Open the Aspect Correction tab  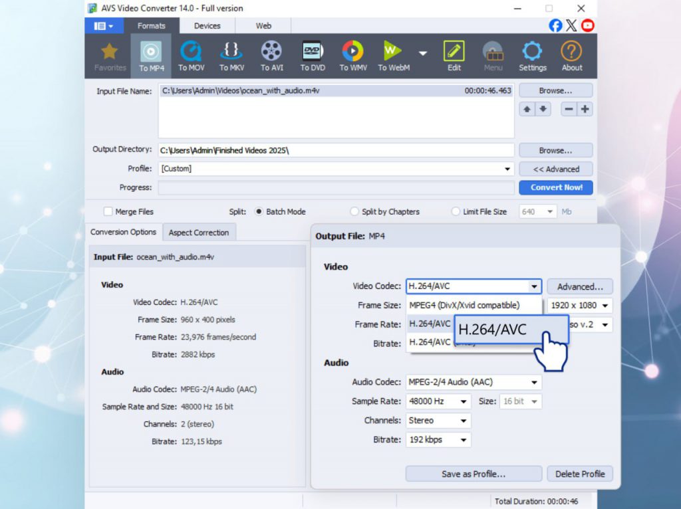(x=198, y=233)
